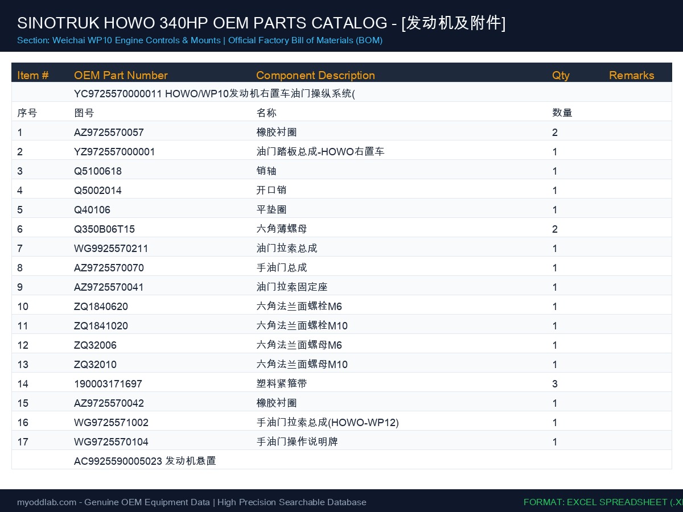Click the Item # column header
The image size is (683, 512).
pyautogui.click(x=33, y=75)
